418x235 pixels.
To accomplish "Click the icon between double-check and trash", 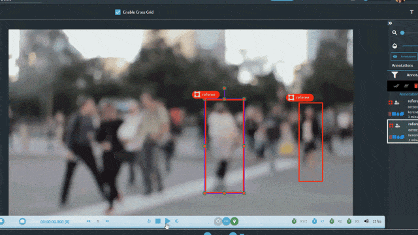I will [x=406, y=86].
